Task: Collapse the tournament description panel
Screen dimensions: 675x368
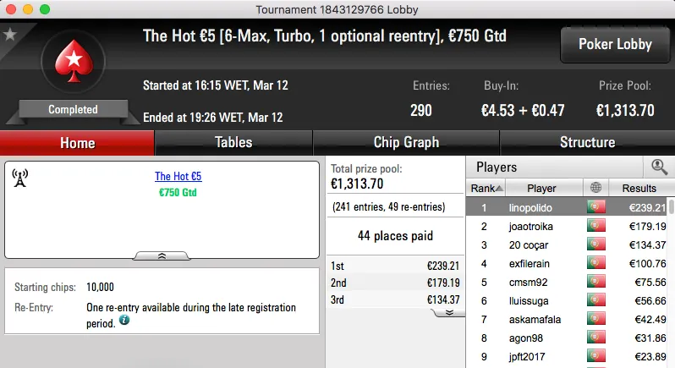Action: click(x=162, y=255)
